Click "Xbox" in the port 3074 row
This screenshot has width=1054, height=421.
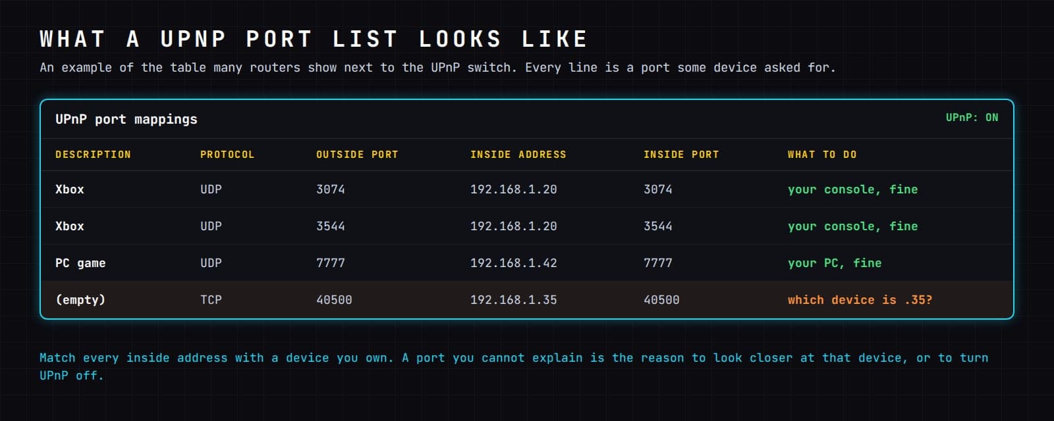pyautogui.click(x=70, y=189)
